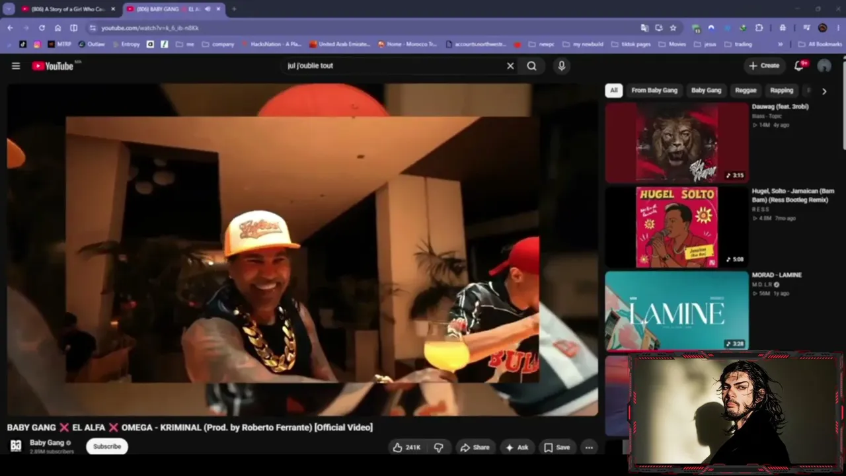Expand the trading bookmarks folder
Image resolution: width=846 pixels, height=476 pixels.
pyautogui.click(x=738, y=44)
